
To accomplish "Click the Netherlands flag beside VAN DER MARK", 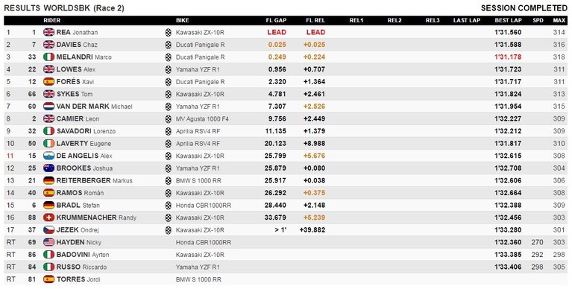I will tap(48, 107).
